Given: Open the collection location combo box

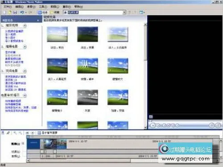Looking at the screenshot, I should (x=95, y=12).
